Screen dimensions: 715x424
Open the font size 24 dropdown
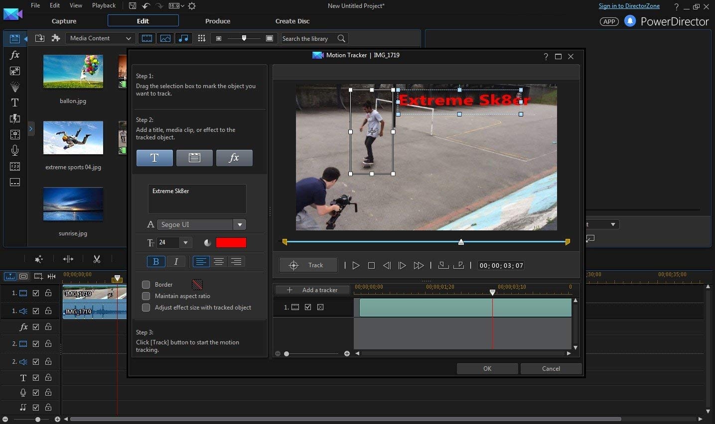pos(185,242)
